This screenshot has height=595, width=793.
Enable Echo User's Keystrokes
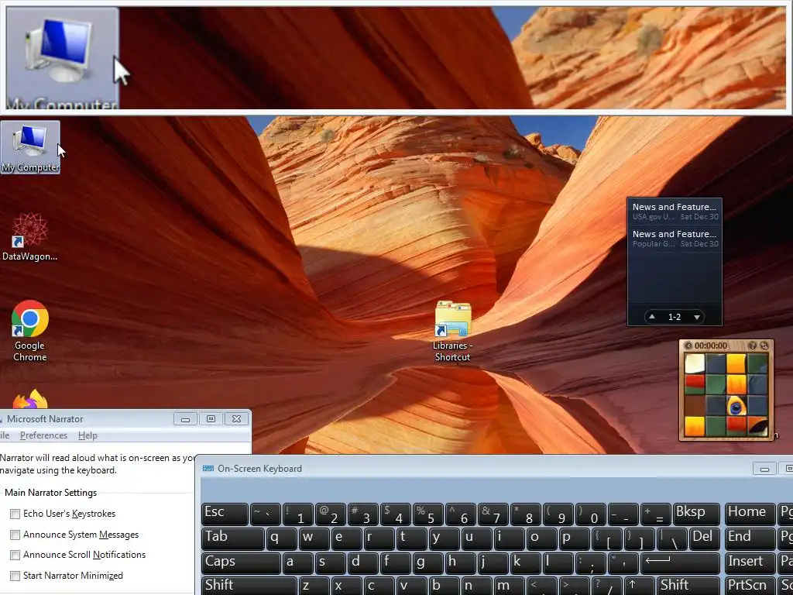15,514
